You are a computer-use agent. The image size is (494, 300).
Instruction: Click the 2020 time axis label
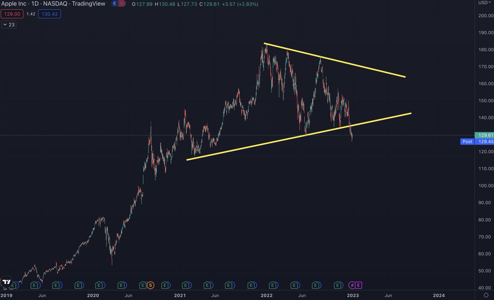(93, 295)
